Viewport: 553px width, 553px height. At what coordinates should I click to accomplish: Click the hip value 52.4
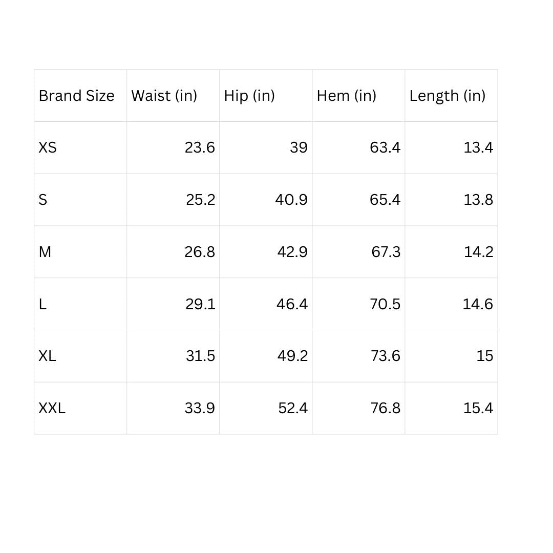pyautogui.click(x=293, y=408)
